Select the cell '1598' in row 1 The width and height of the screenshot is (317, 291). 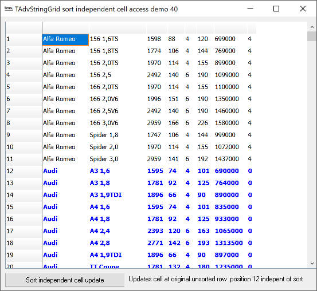click(157, 39)
